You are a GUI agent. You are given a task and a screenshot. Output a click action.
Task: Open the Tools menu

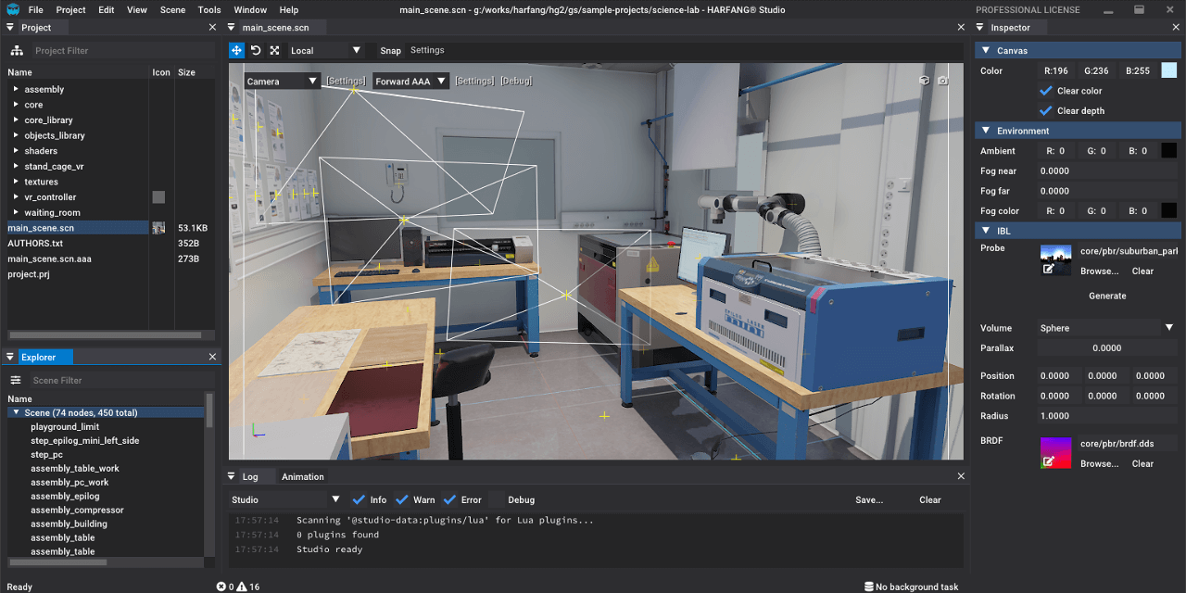click(208, 10)
